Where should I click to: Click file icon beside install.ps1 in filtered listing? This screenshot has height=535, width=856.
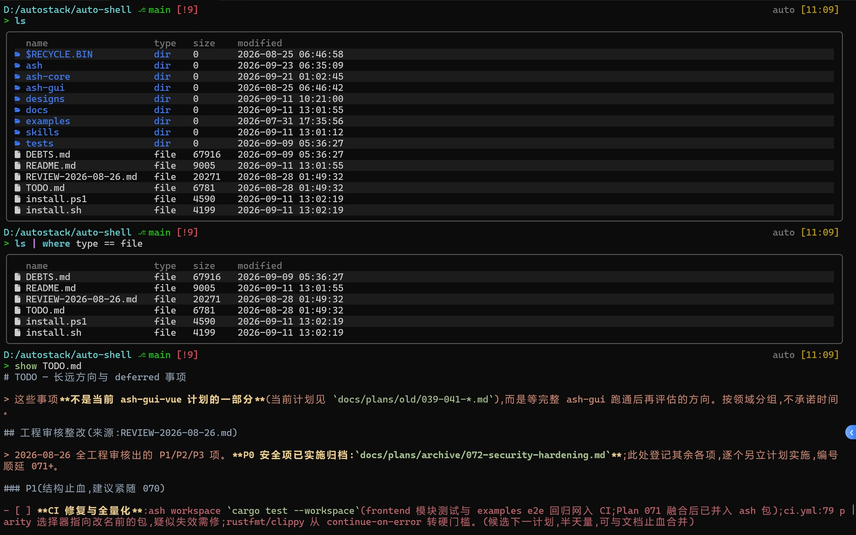17,322
